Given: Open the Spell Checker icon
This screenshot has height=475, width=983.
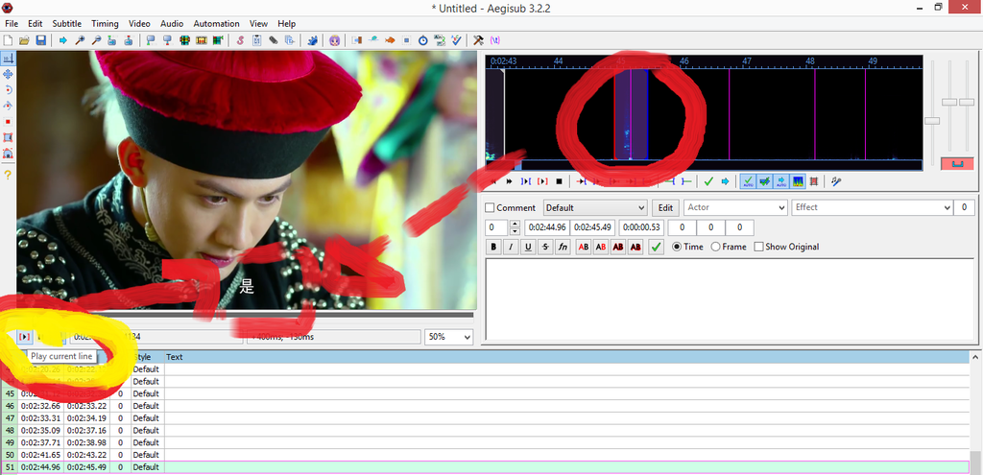Looking at the screenshot, I should (456, 40).
